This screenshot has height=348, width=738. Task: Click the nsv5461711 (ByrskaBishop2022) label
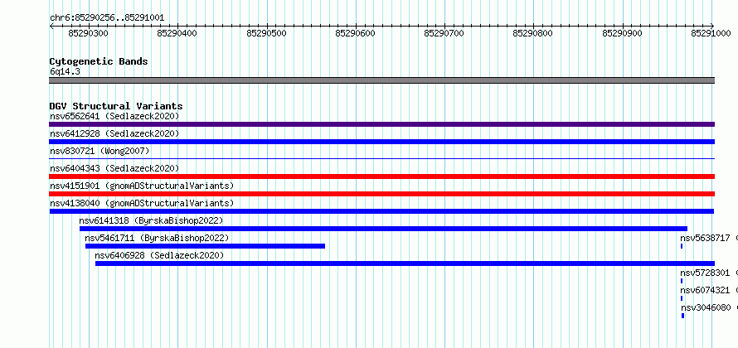pyautogui.click(x=157, y=238)
